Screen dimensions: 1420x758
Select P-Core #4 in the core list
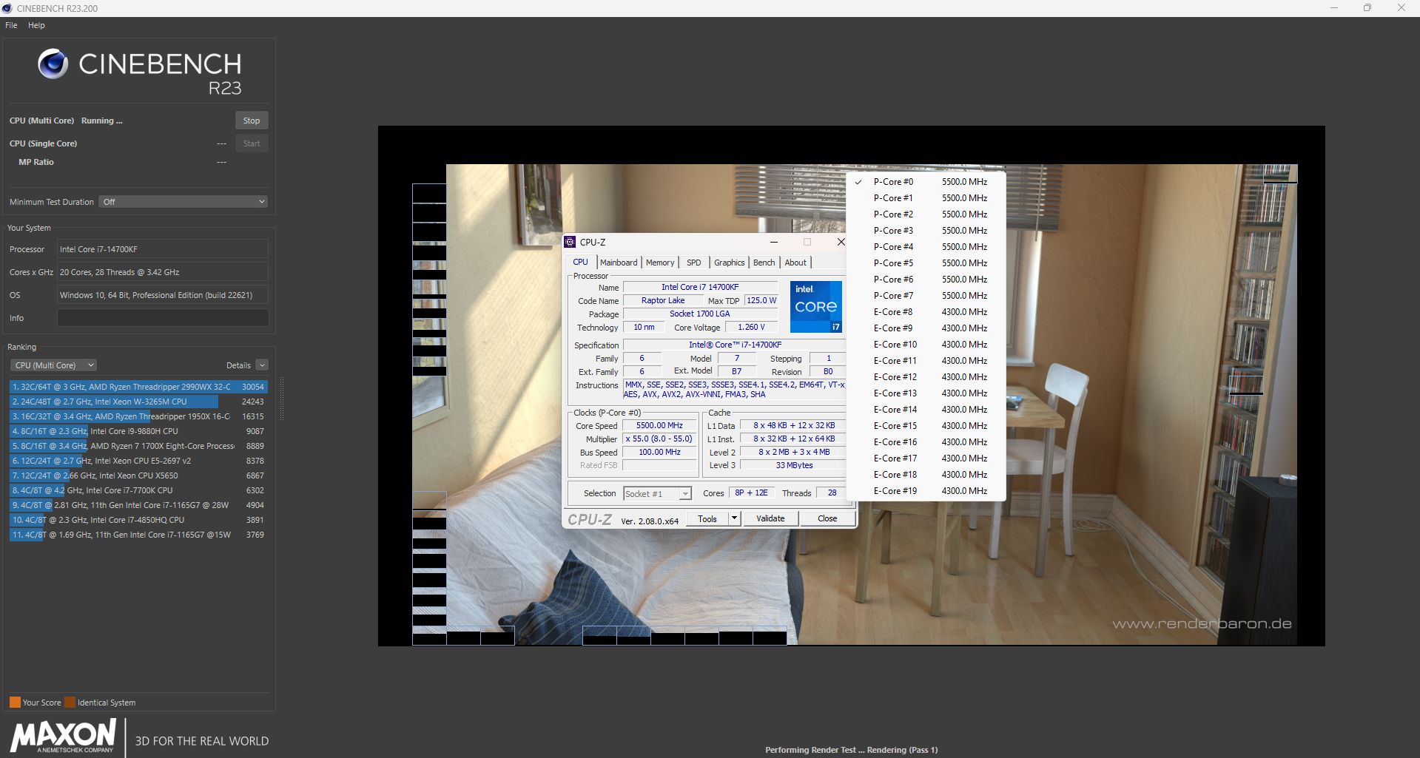926,247
